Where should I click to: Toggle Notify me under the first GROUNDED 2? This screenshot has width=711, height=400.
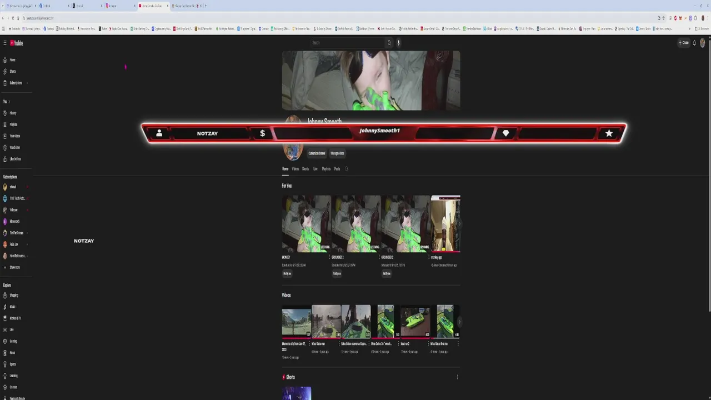337,273
